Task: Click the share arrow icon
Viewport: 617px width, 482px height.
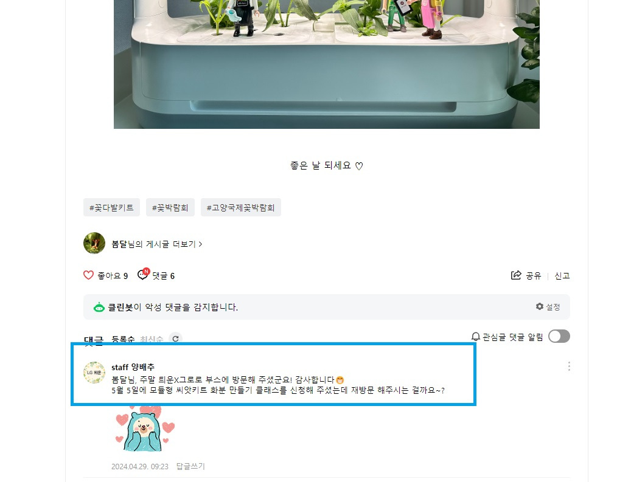Action: pos(516,275)
